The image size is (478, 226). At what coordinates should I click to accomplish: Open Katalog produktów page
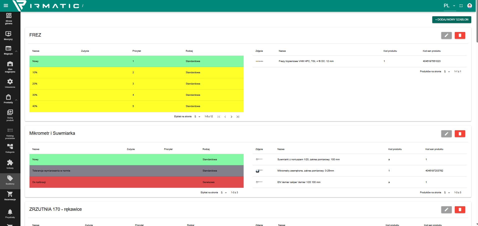point(10,133)
